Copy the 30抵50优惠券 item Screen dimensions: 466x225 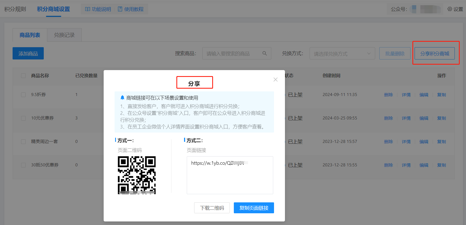[x=442, y=165]
